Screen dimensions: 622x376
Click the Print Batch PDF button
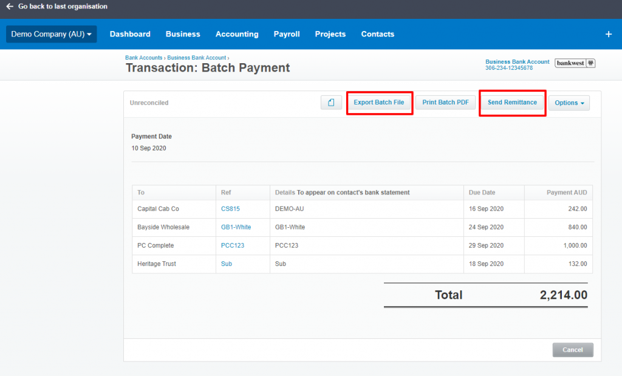445,102
